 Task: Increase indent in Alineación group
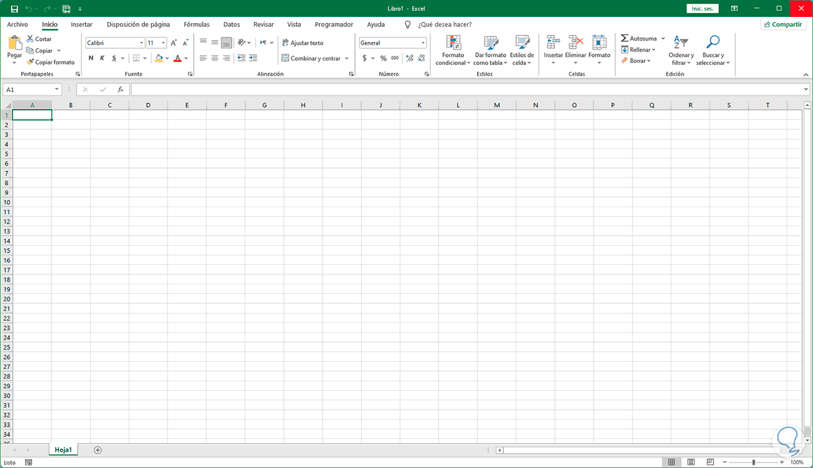click(253, 58)
